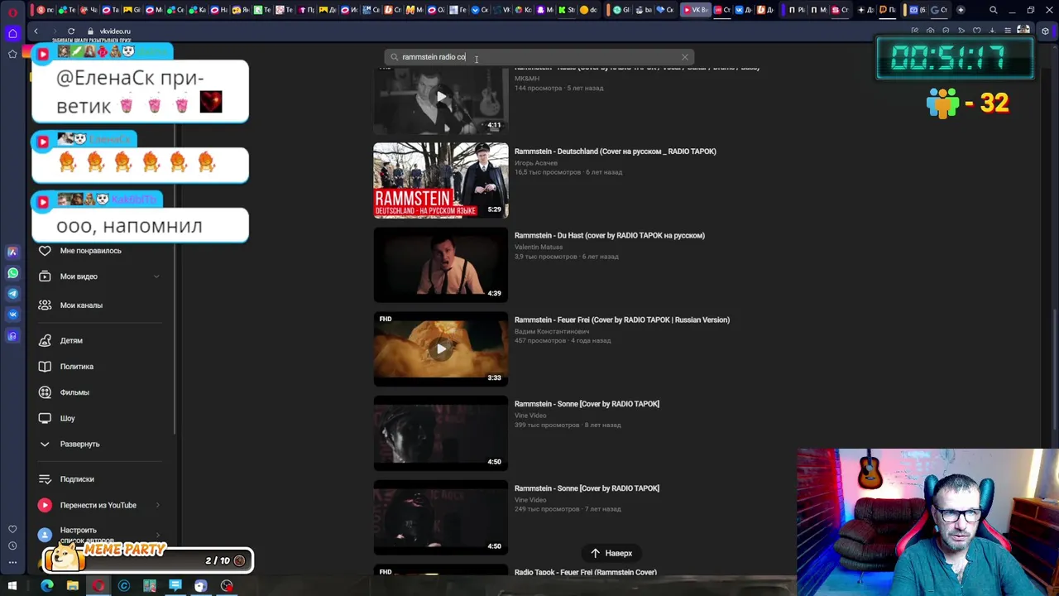Expand the Мои видео submenu chevron
The height and width of the screenshot is (596, 1059).
[156, 276]
